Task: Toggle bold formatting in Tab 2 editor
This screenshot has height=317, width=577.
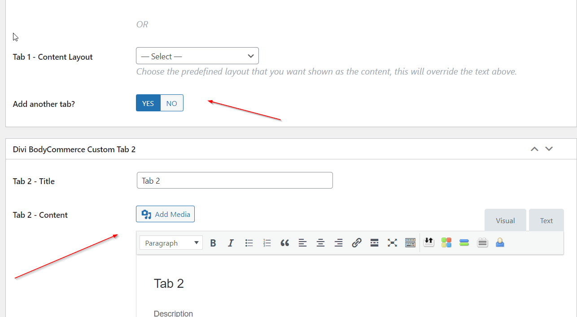Action: (x=213, y=243)
